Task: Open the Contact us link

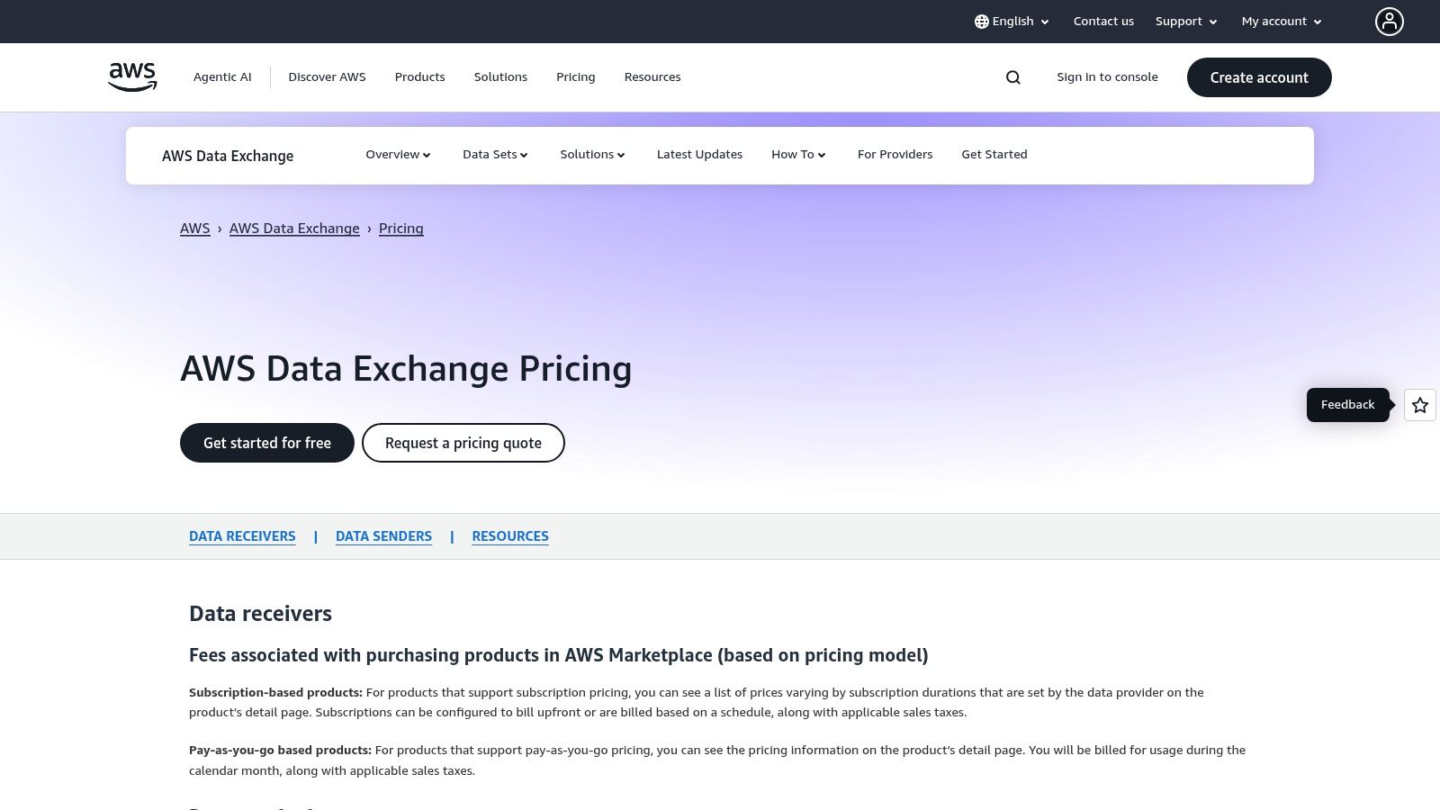Action: (x=1103, y=22)
